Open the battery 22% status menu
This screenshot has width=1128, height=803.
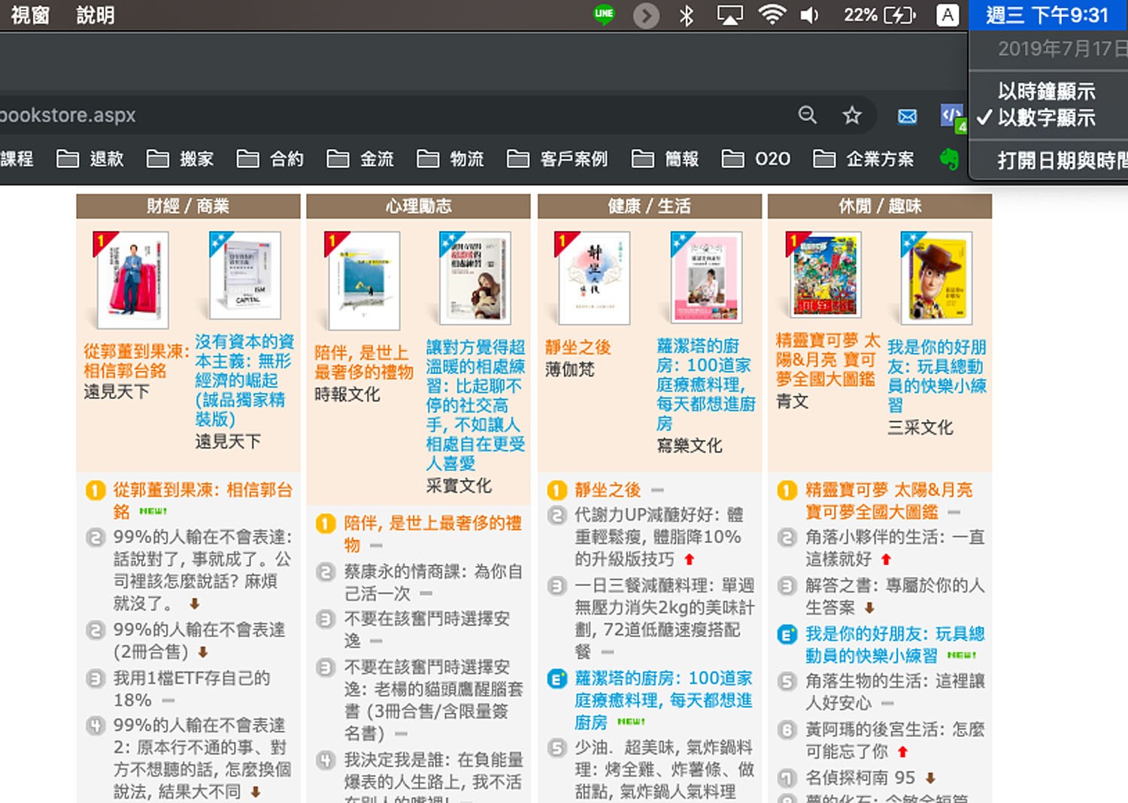[x=879, y=15]
